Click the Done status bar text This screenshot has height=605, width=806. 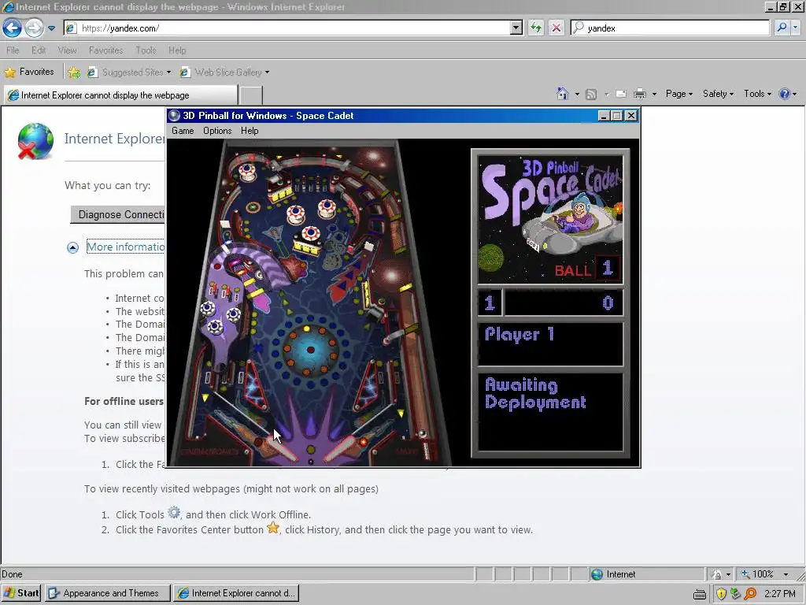pos(12,574)
